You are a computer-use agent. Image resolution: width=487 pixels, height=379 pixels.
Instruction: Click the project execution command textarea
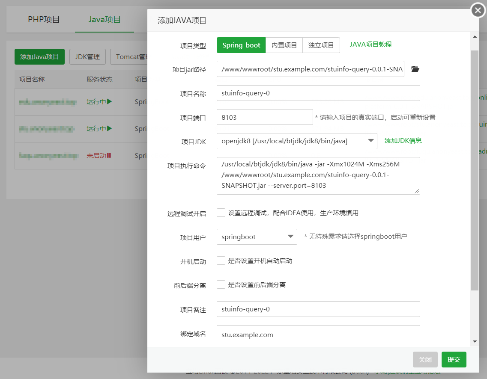318,175
